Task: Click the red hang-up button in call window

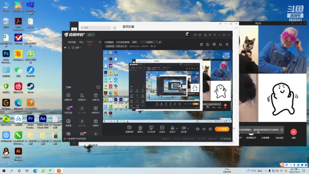Action: coord(294,132)
